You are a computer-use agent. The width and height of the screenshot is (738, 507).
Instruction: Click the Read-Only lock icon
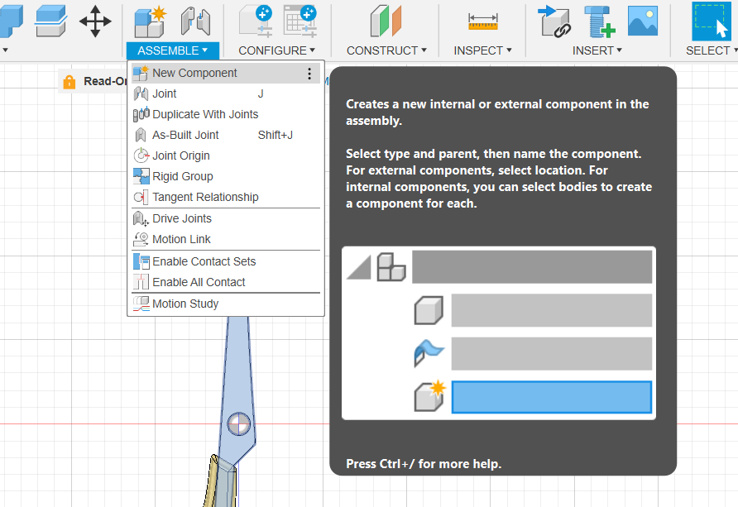[69, 82]
